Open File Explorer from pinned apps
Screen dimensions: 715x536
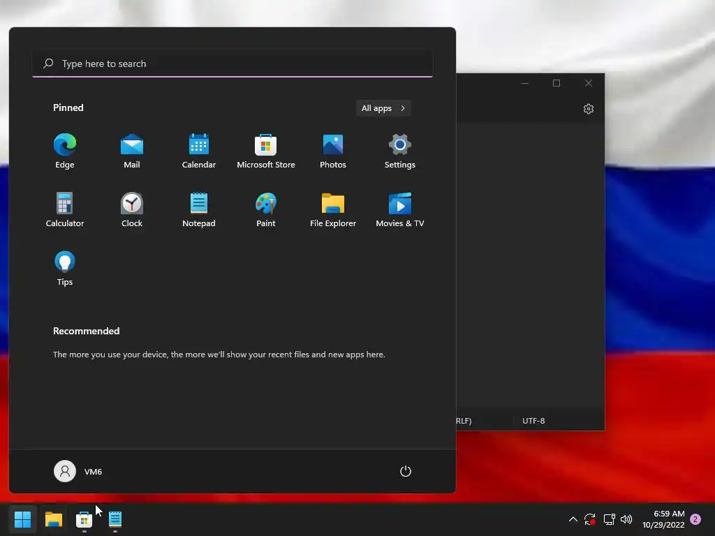point(333,209)
